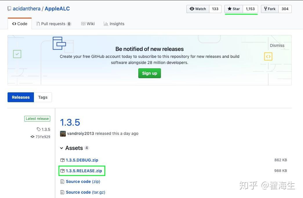Click the Watch button
Image resolution: width=303 pixels, height=198 pixels.
(198, 9)
